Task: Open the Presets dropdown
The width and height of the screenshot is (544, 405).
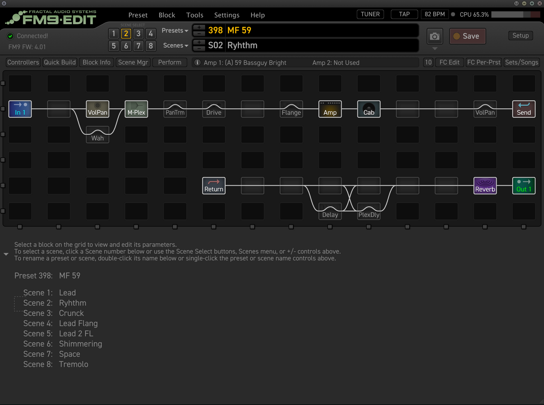Action: click(x=175, y=30)
